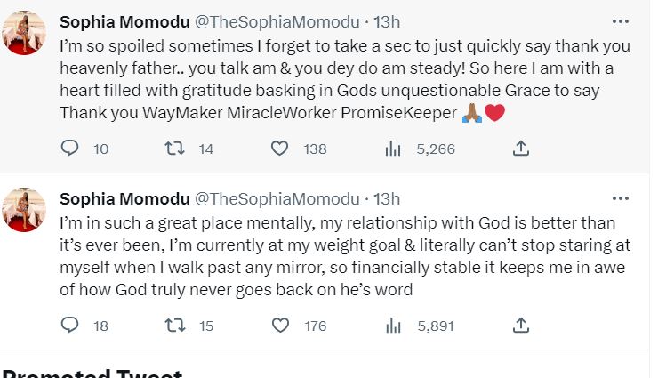
Task: View analytics showing 5,266 views
Action: pyautogui.click(x=393, y=149)
